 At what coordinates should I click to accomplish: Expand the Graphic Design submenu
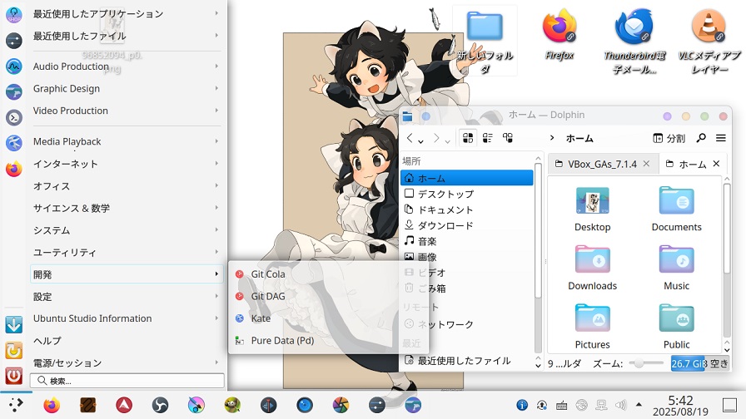tap(126, 88)
